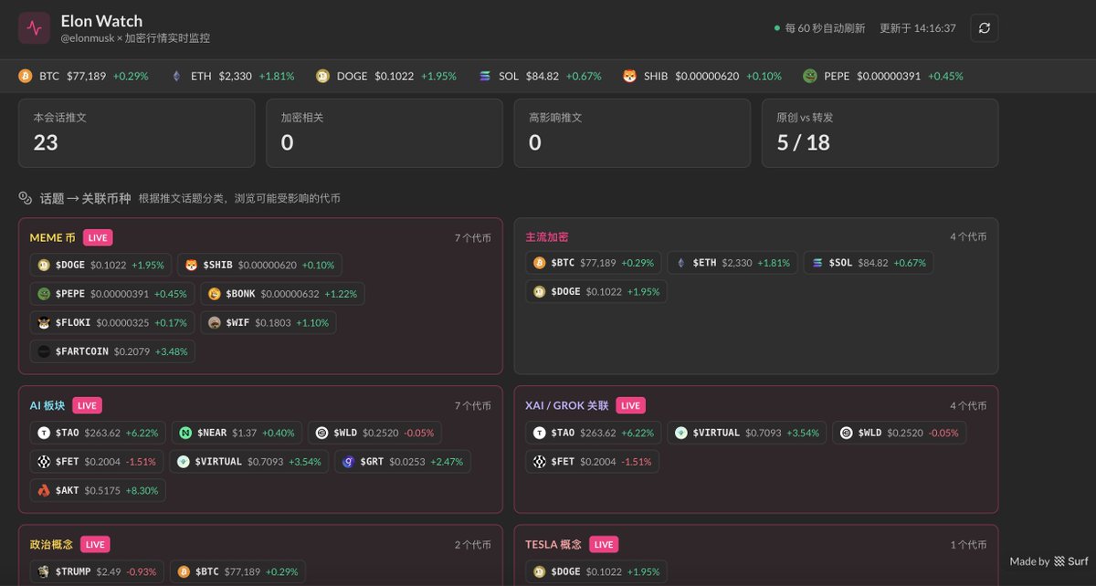Viewport: 1096px width, 586px height.
Task: Click the refresh button in header
Action: tap(984, 27)
